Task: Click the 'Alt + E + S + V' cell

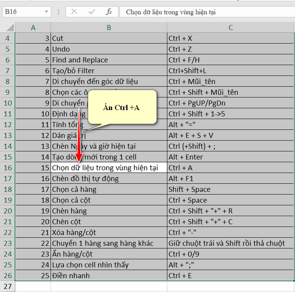Action: point(230,135)
